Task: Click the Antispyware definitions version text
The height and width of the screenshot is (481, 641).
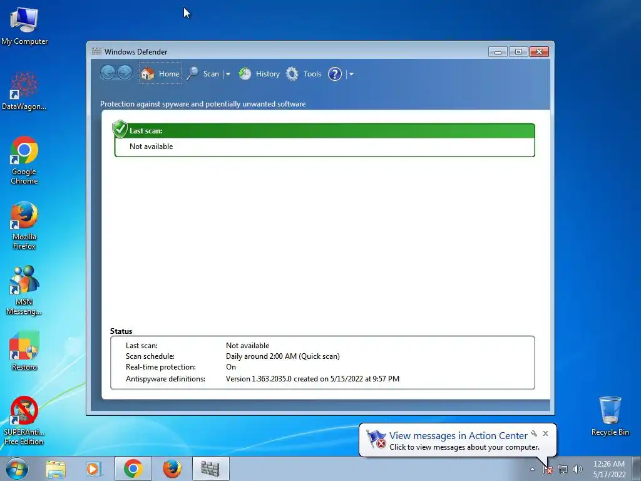Action: click(x=313, y=379)
